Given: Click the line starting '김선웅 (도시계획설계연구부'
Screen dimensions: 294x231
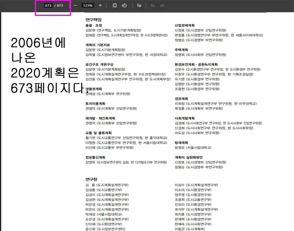Looking at the screenshot, I should [128, 79].
